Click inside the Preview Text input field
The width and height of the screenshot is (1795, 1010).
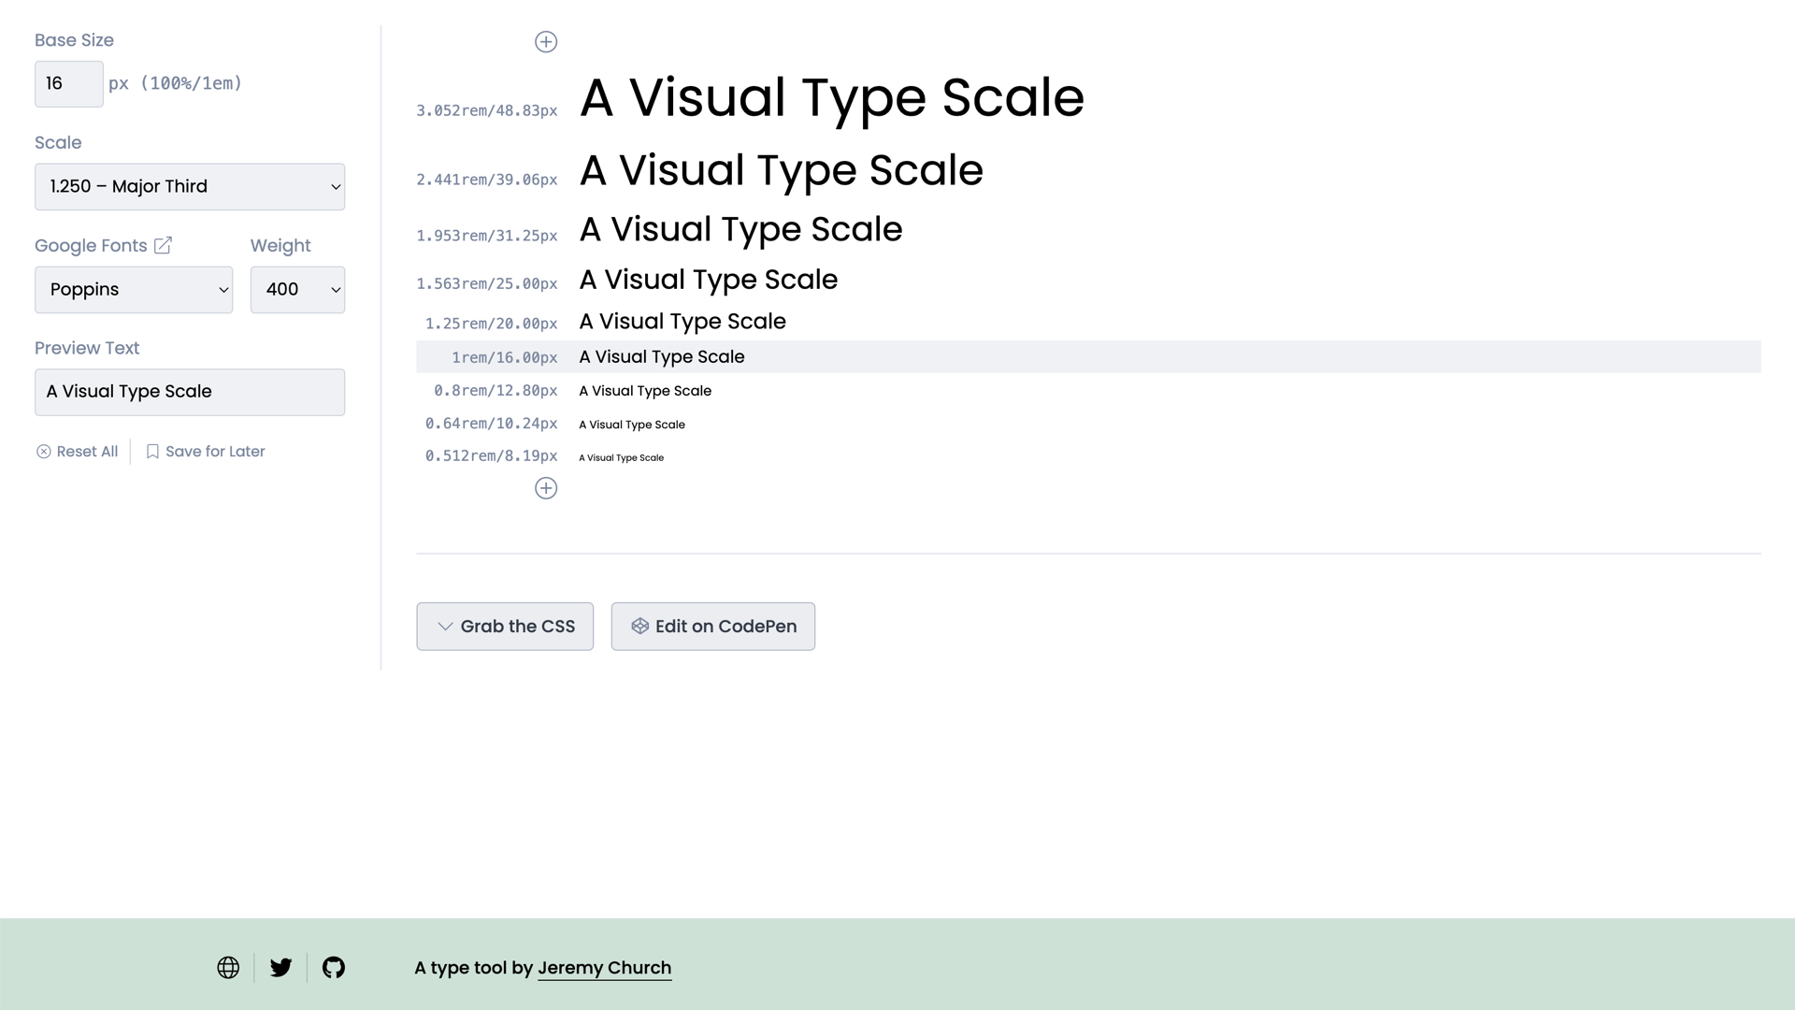tap(190, 392)
